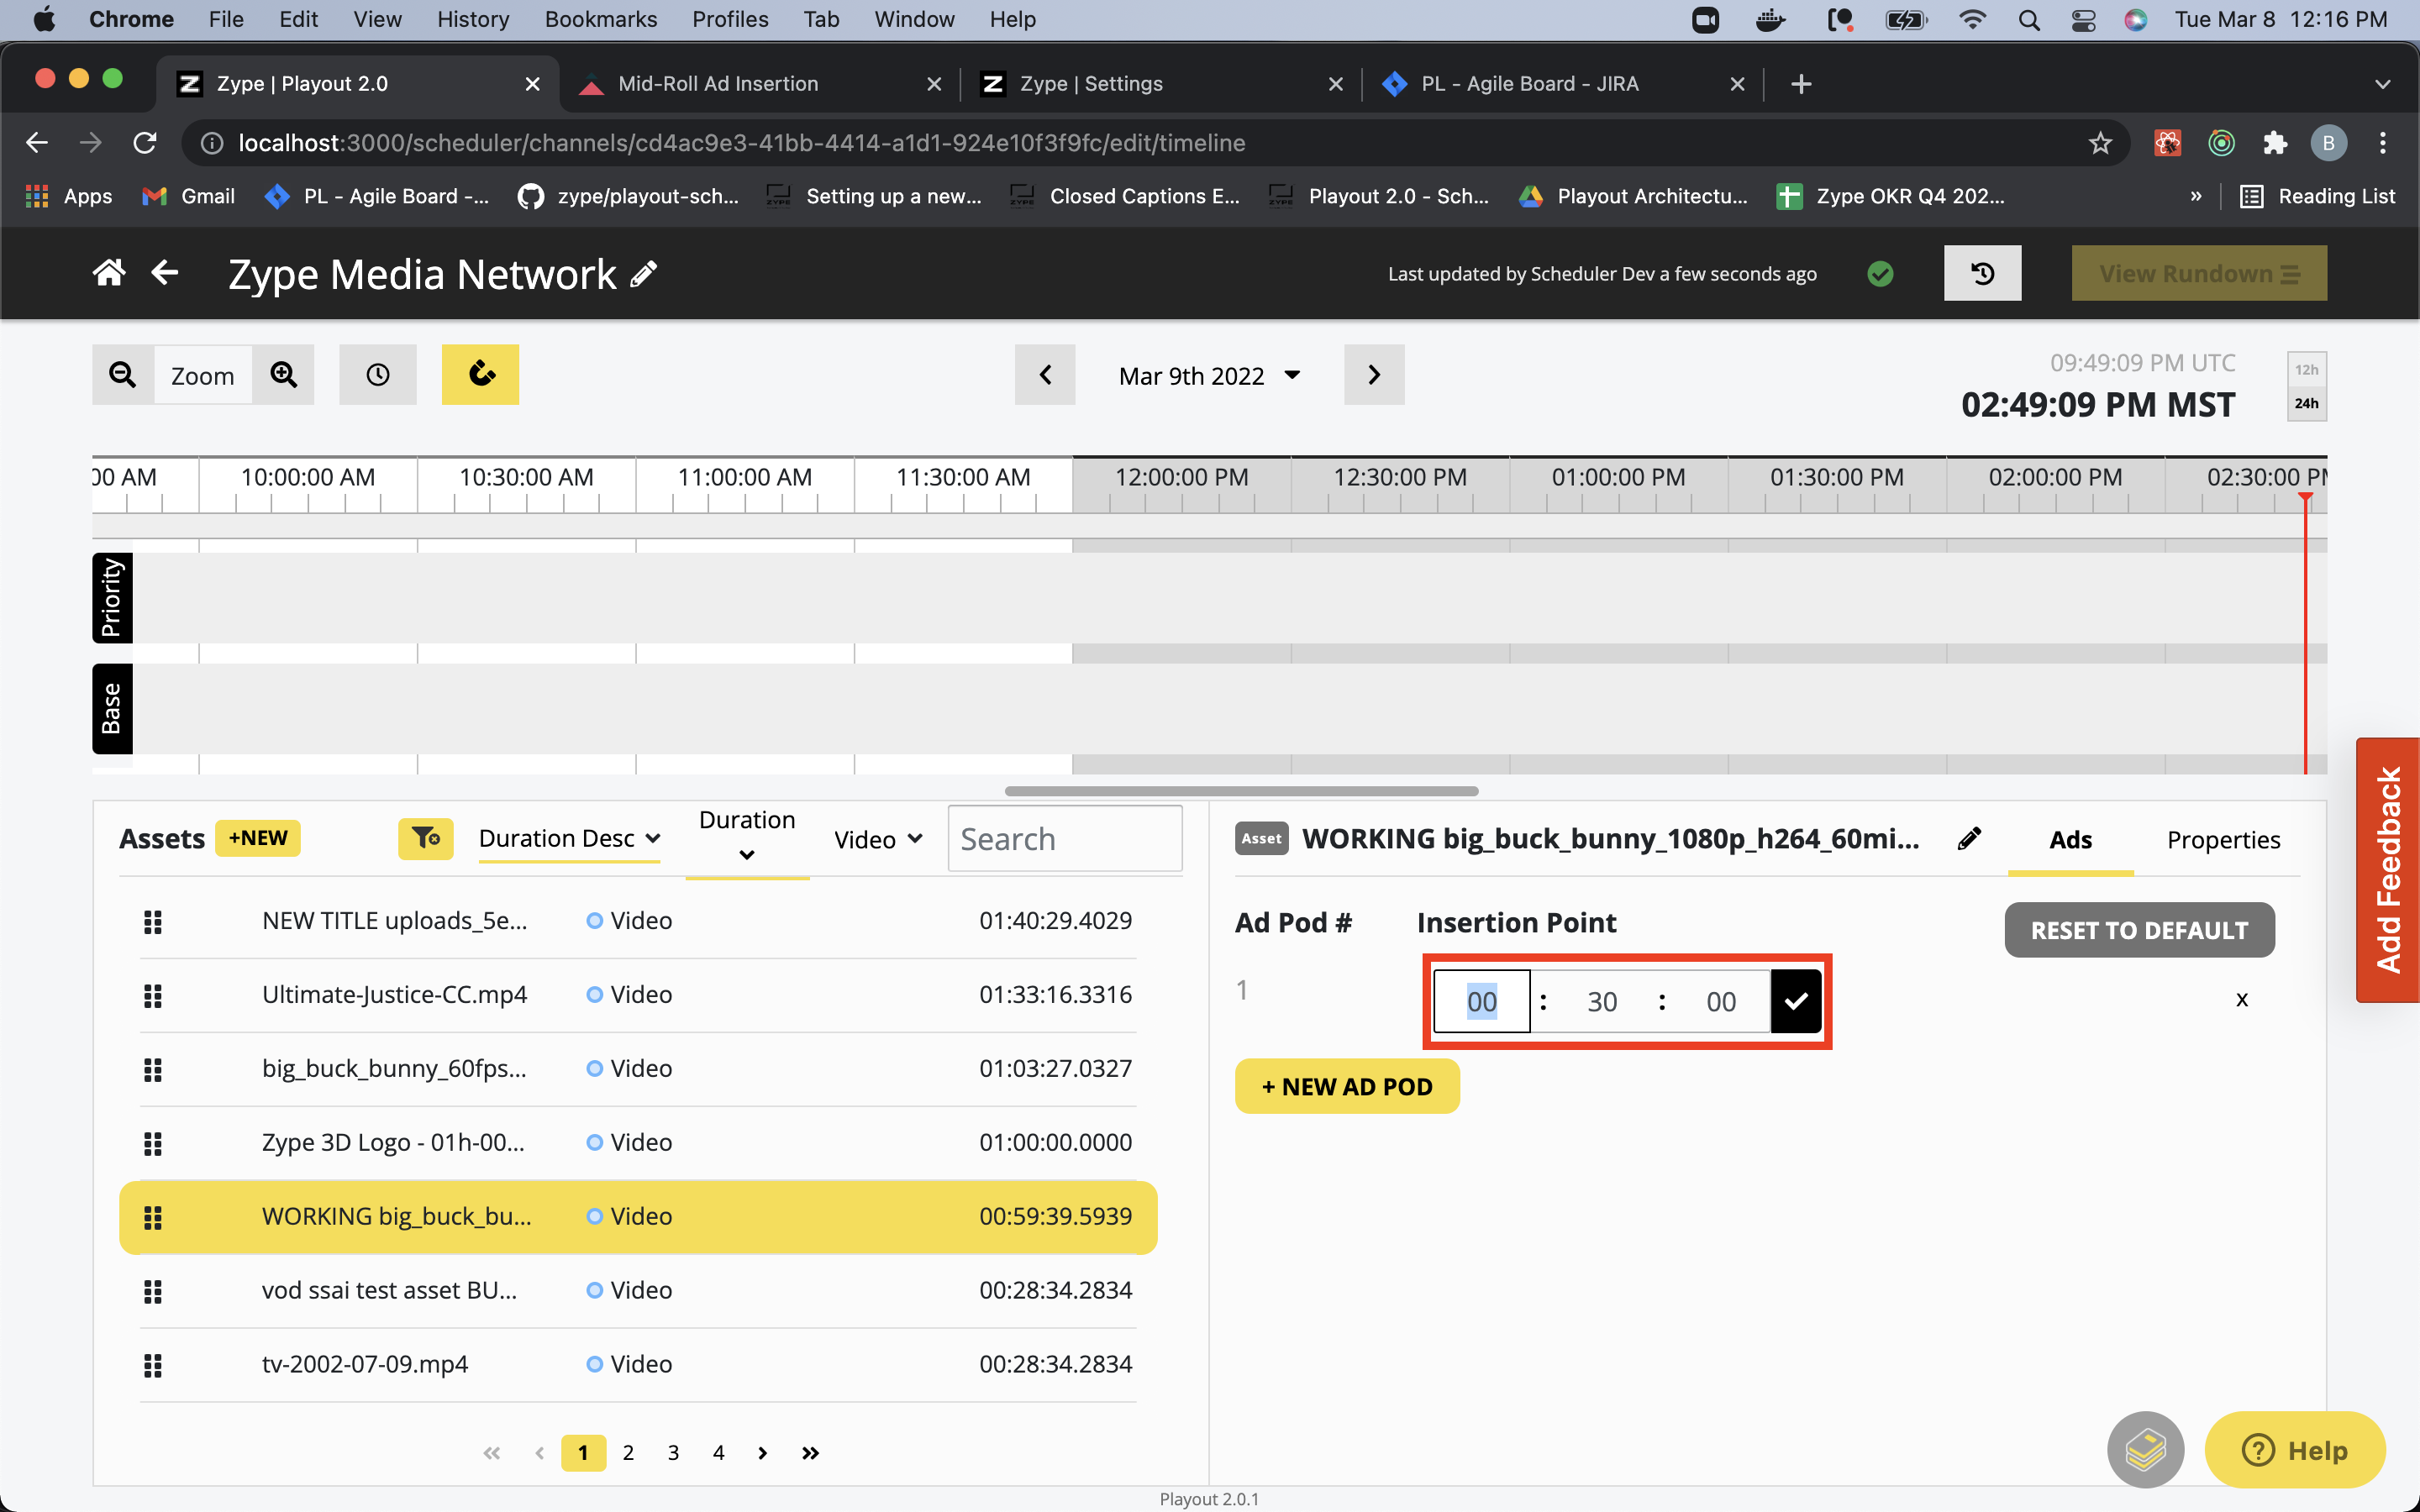2420x1512 pixels.
Task: Jump timeline to current time clock
Action: coord(378,375)
